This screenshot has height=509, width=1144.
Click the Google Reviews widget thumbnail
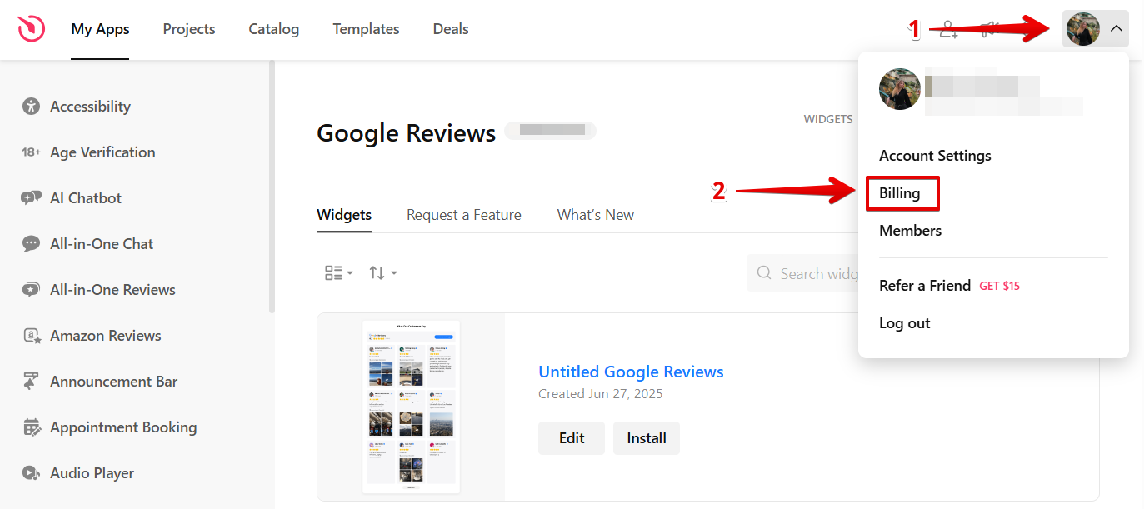(412, 407)
